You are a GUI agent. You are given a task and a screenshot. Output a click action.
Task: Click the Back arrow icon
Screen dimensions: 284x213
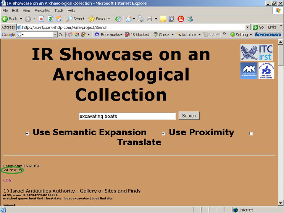[x=5, y=19]
